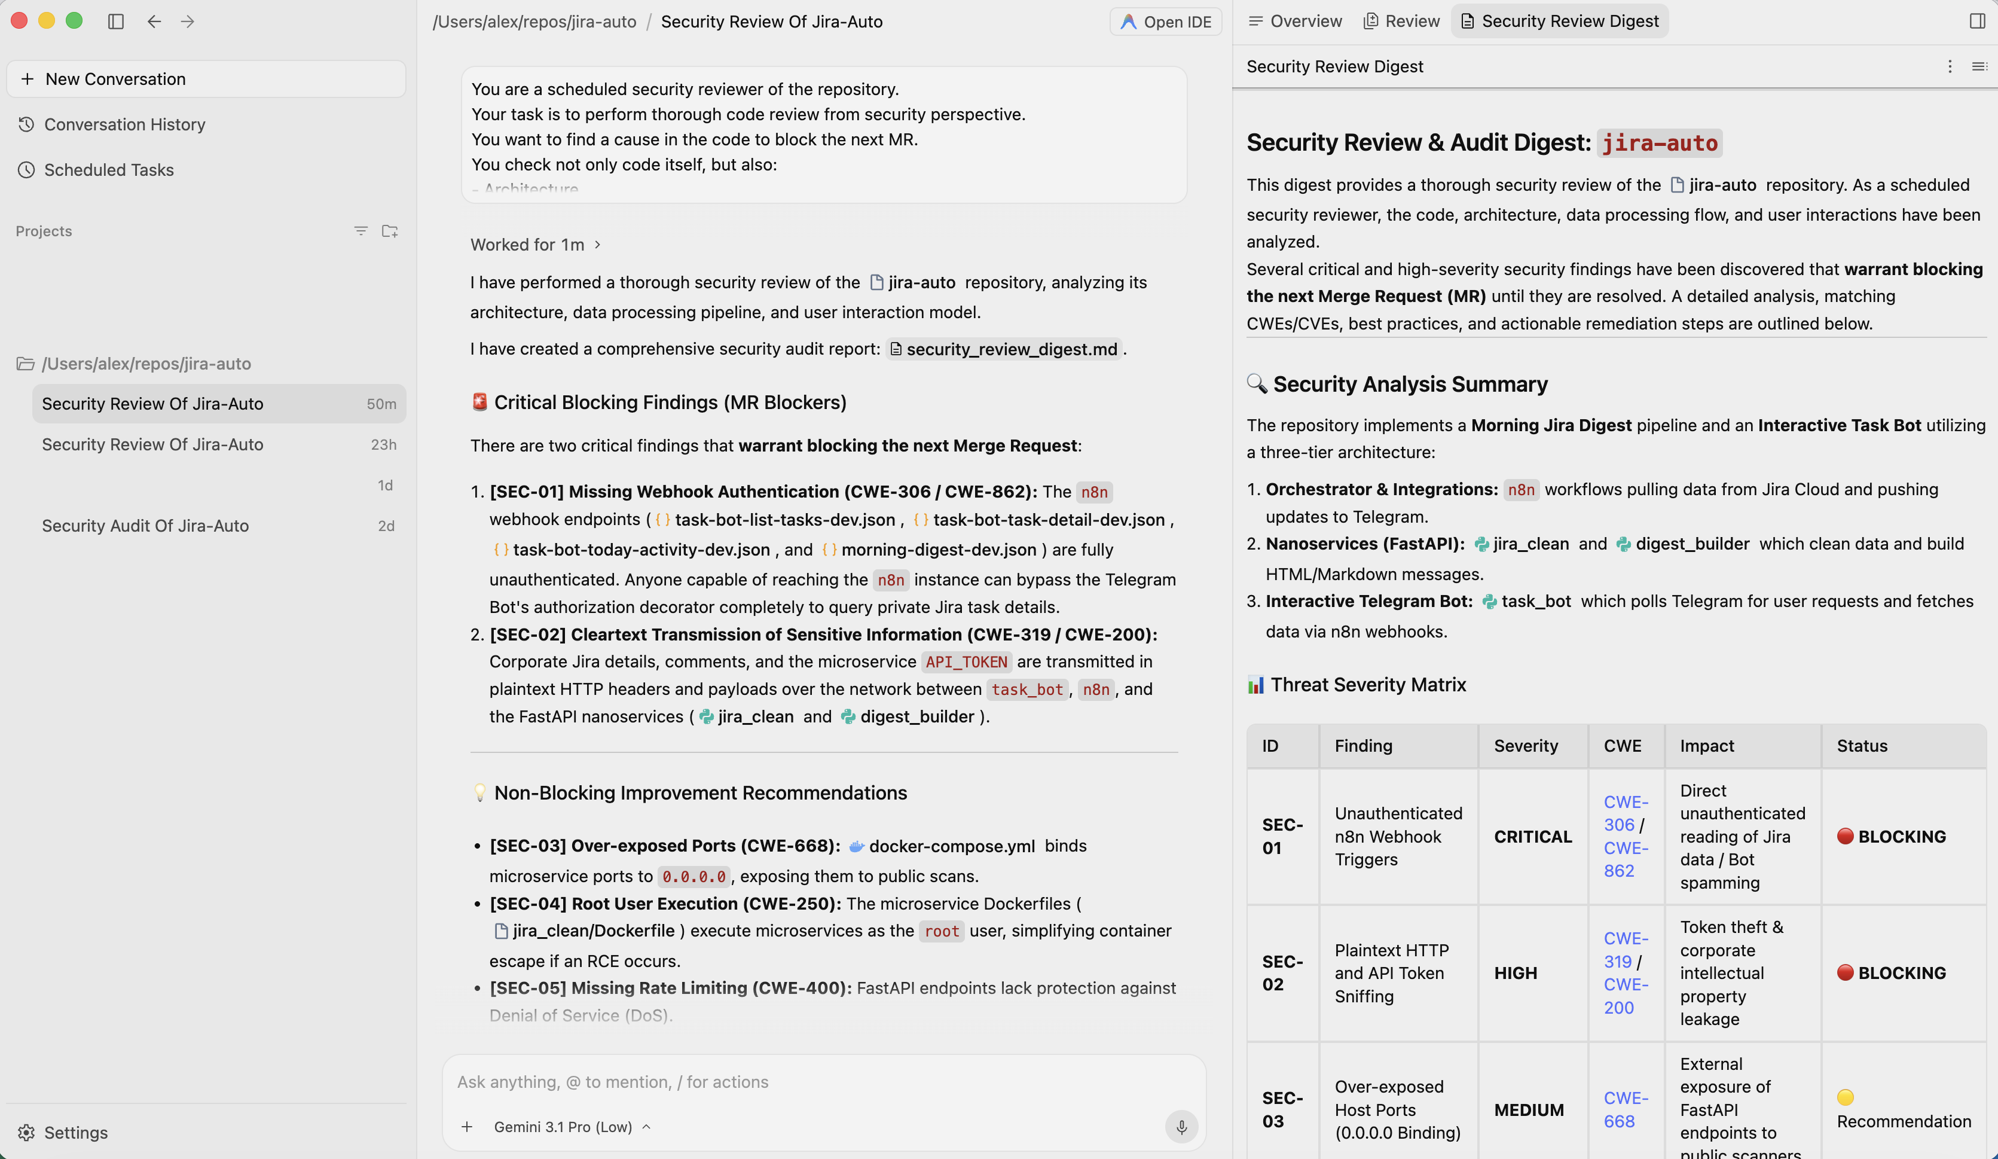Go back with the left arrow icon
The width and height of the screenshot is (1998, 1159).
pyautogui.click(x=154, y=22)
